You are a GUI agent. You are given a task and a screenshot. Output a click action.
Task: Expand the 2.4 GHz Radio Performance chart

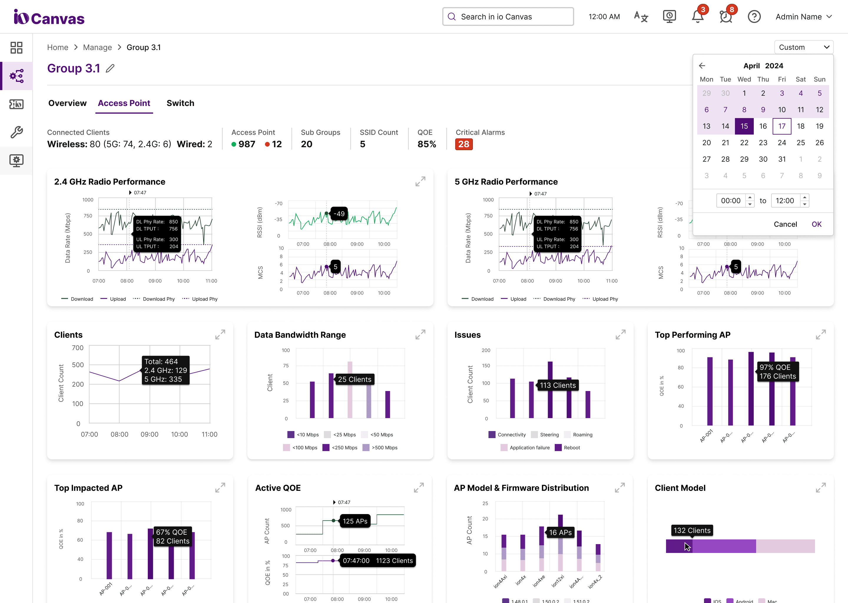tap(420, 182)
